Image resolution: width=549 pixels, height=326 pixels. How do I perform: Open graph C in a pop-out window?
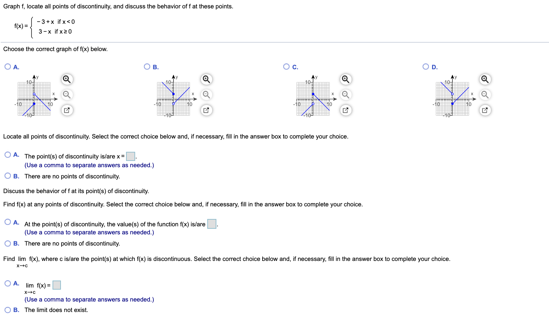[x=345, y=110]
